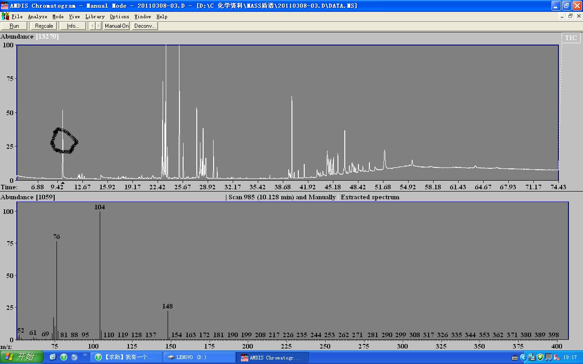Viewport: 583px width, 364px height.
Task: Click the spectrum Abundance [1059] label
Action: pos(28,197)
